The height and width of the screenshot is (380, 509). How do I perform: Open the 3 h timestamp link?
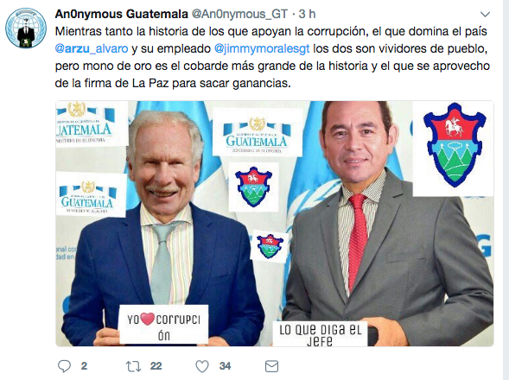tap(307, 14)
